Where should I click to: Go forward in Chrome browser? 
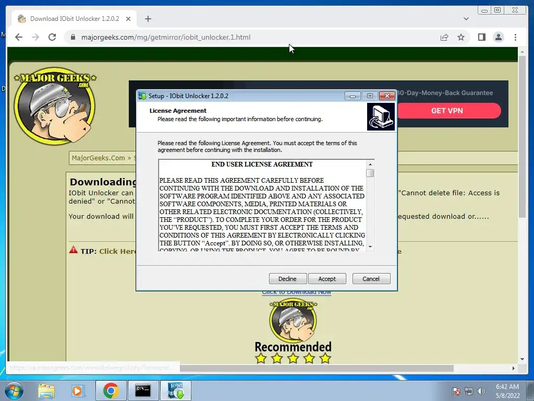35,37
